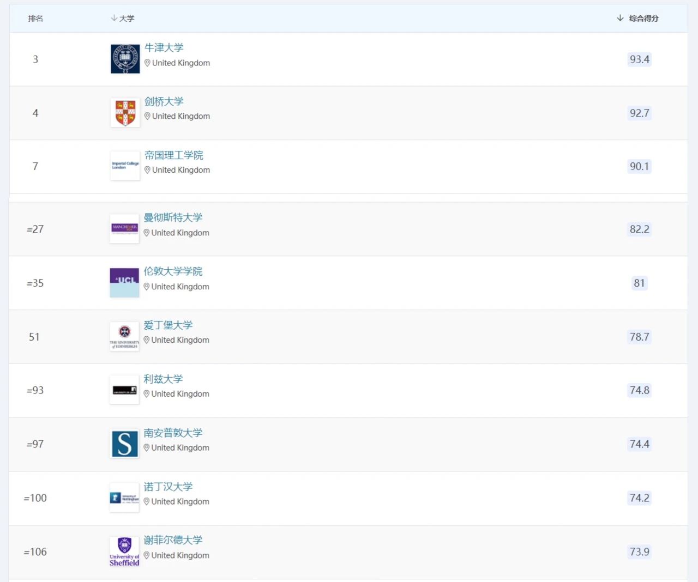Select rank =106 cell

pyautogui.click(x=35, y=552)
